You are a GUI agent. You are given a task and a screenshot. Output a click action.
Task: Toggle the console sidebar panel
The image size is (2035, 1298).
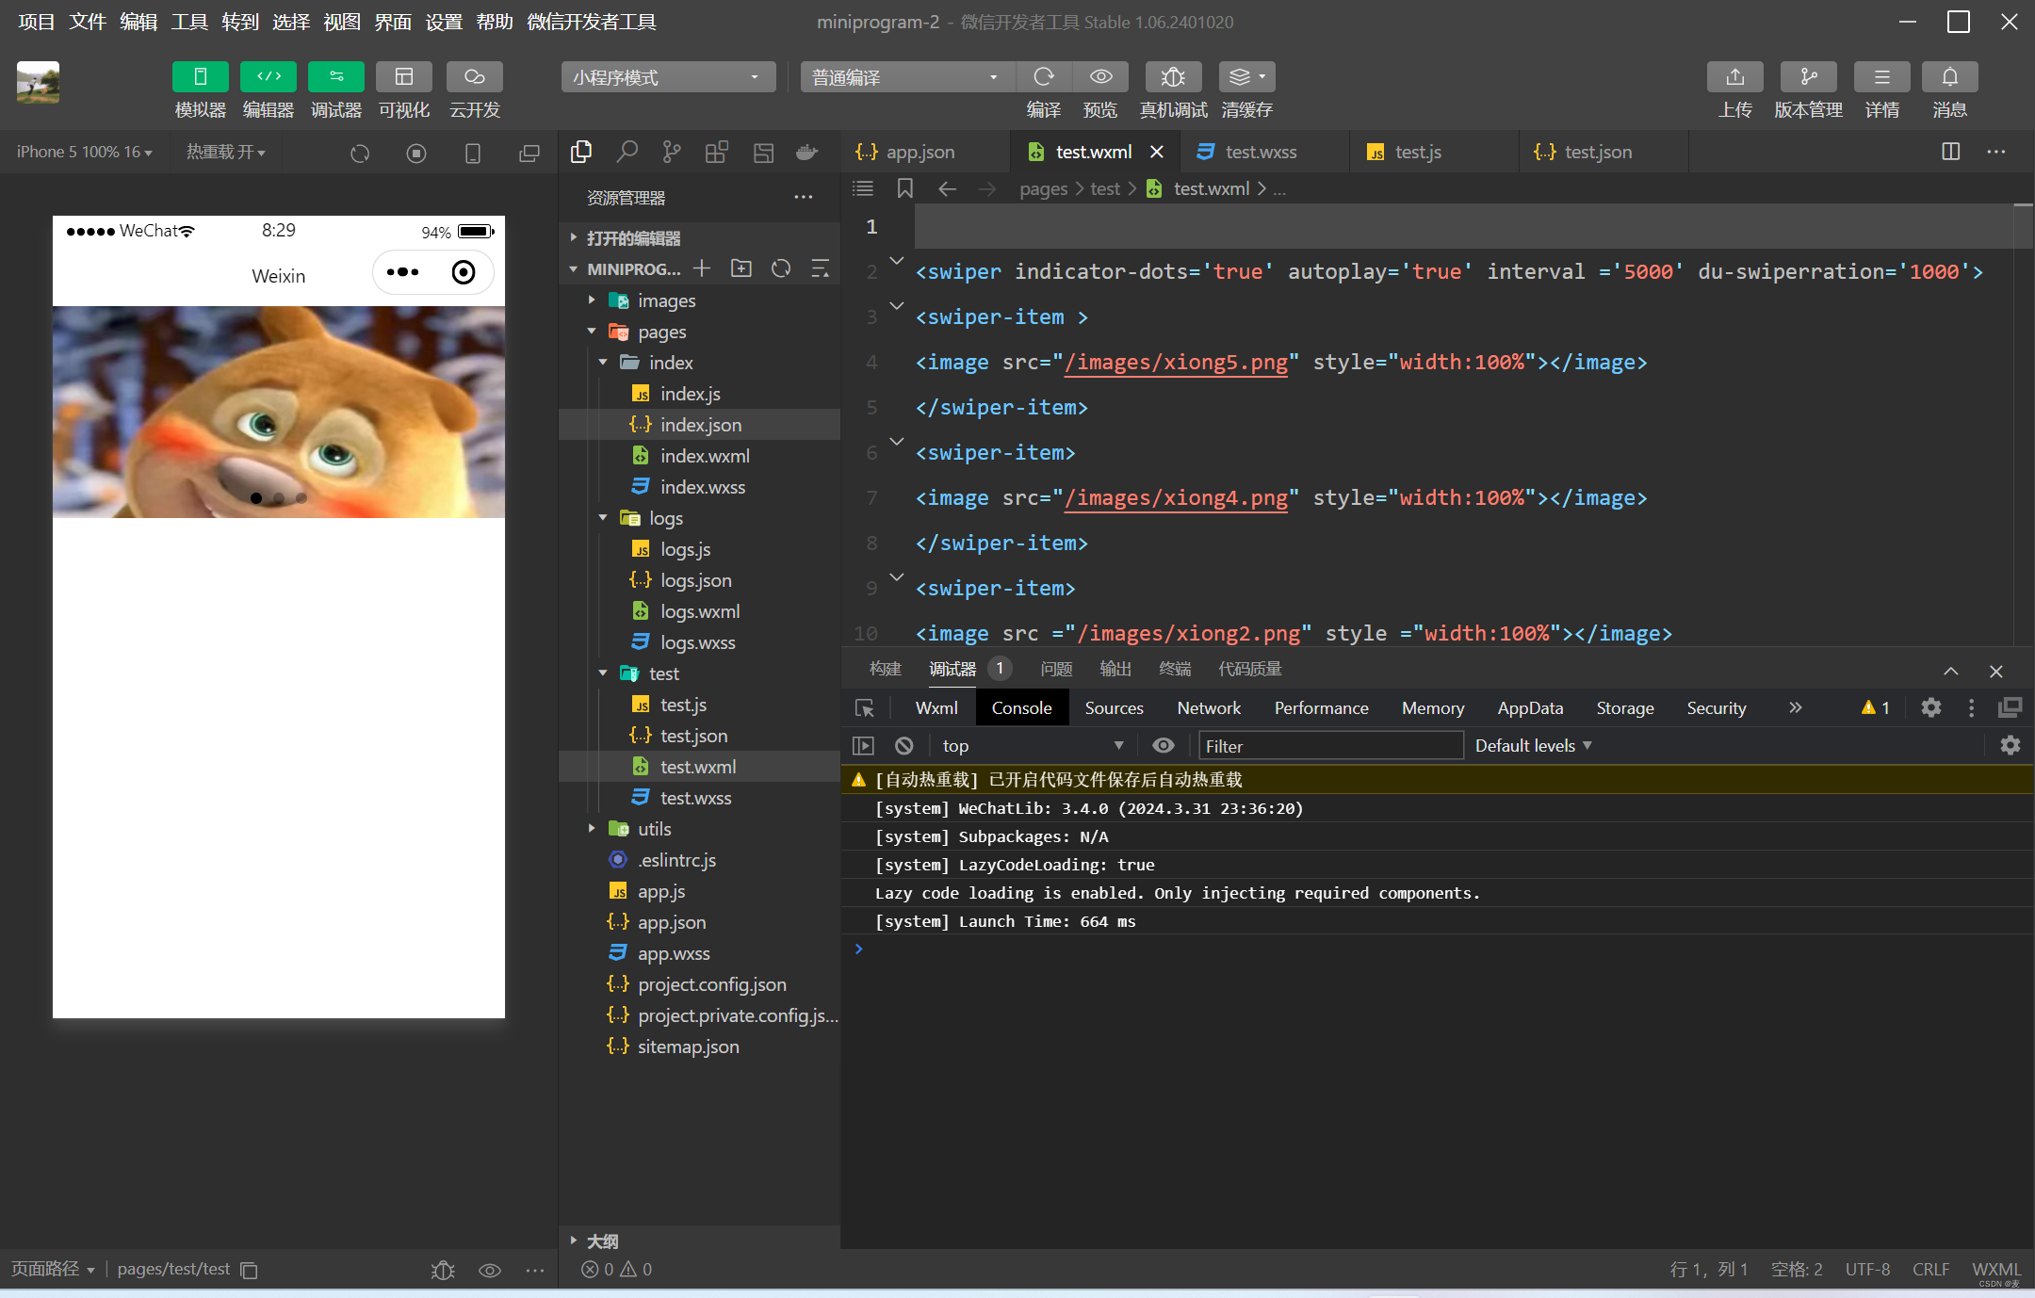(863, 745)
